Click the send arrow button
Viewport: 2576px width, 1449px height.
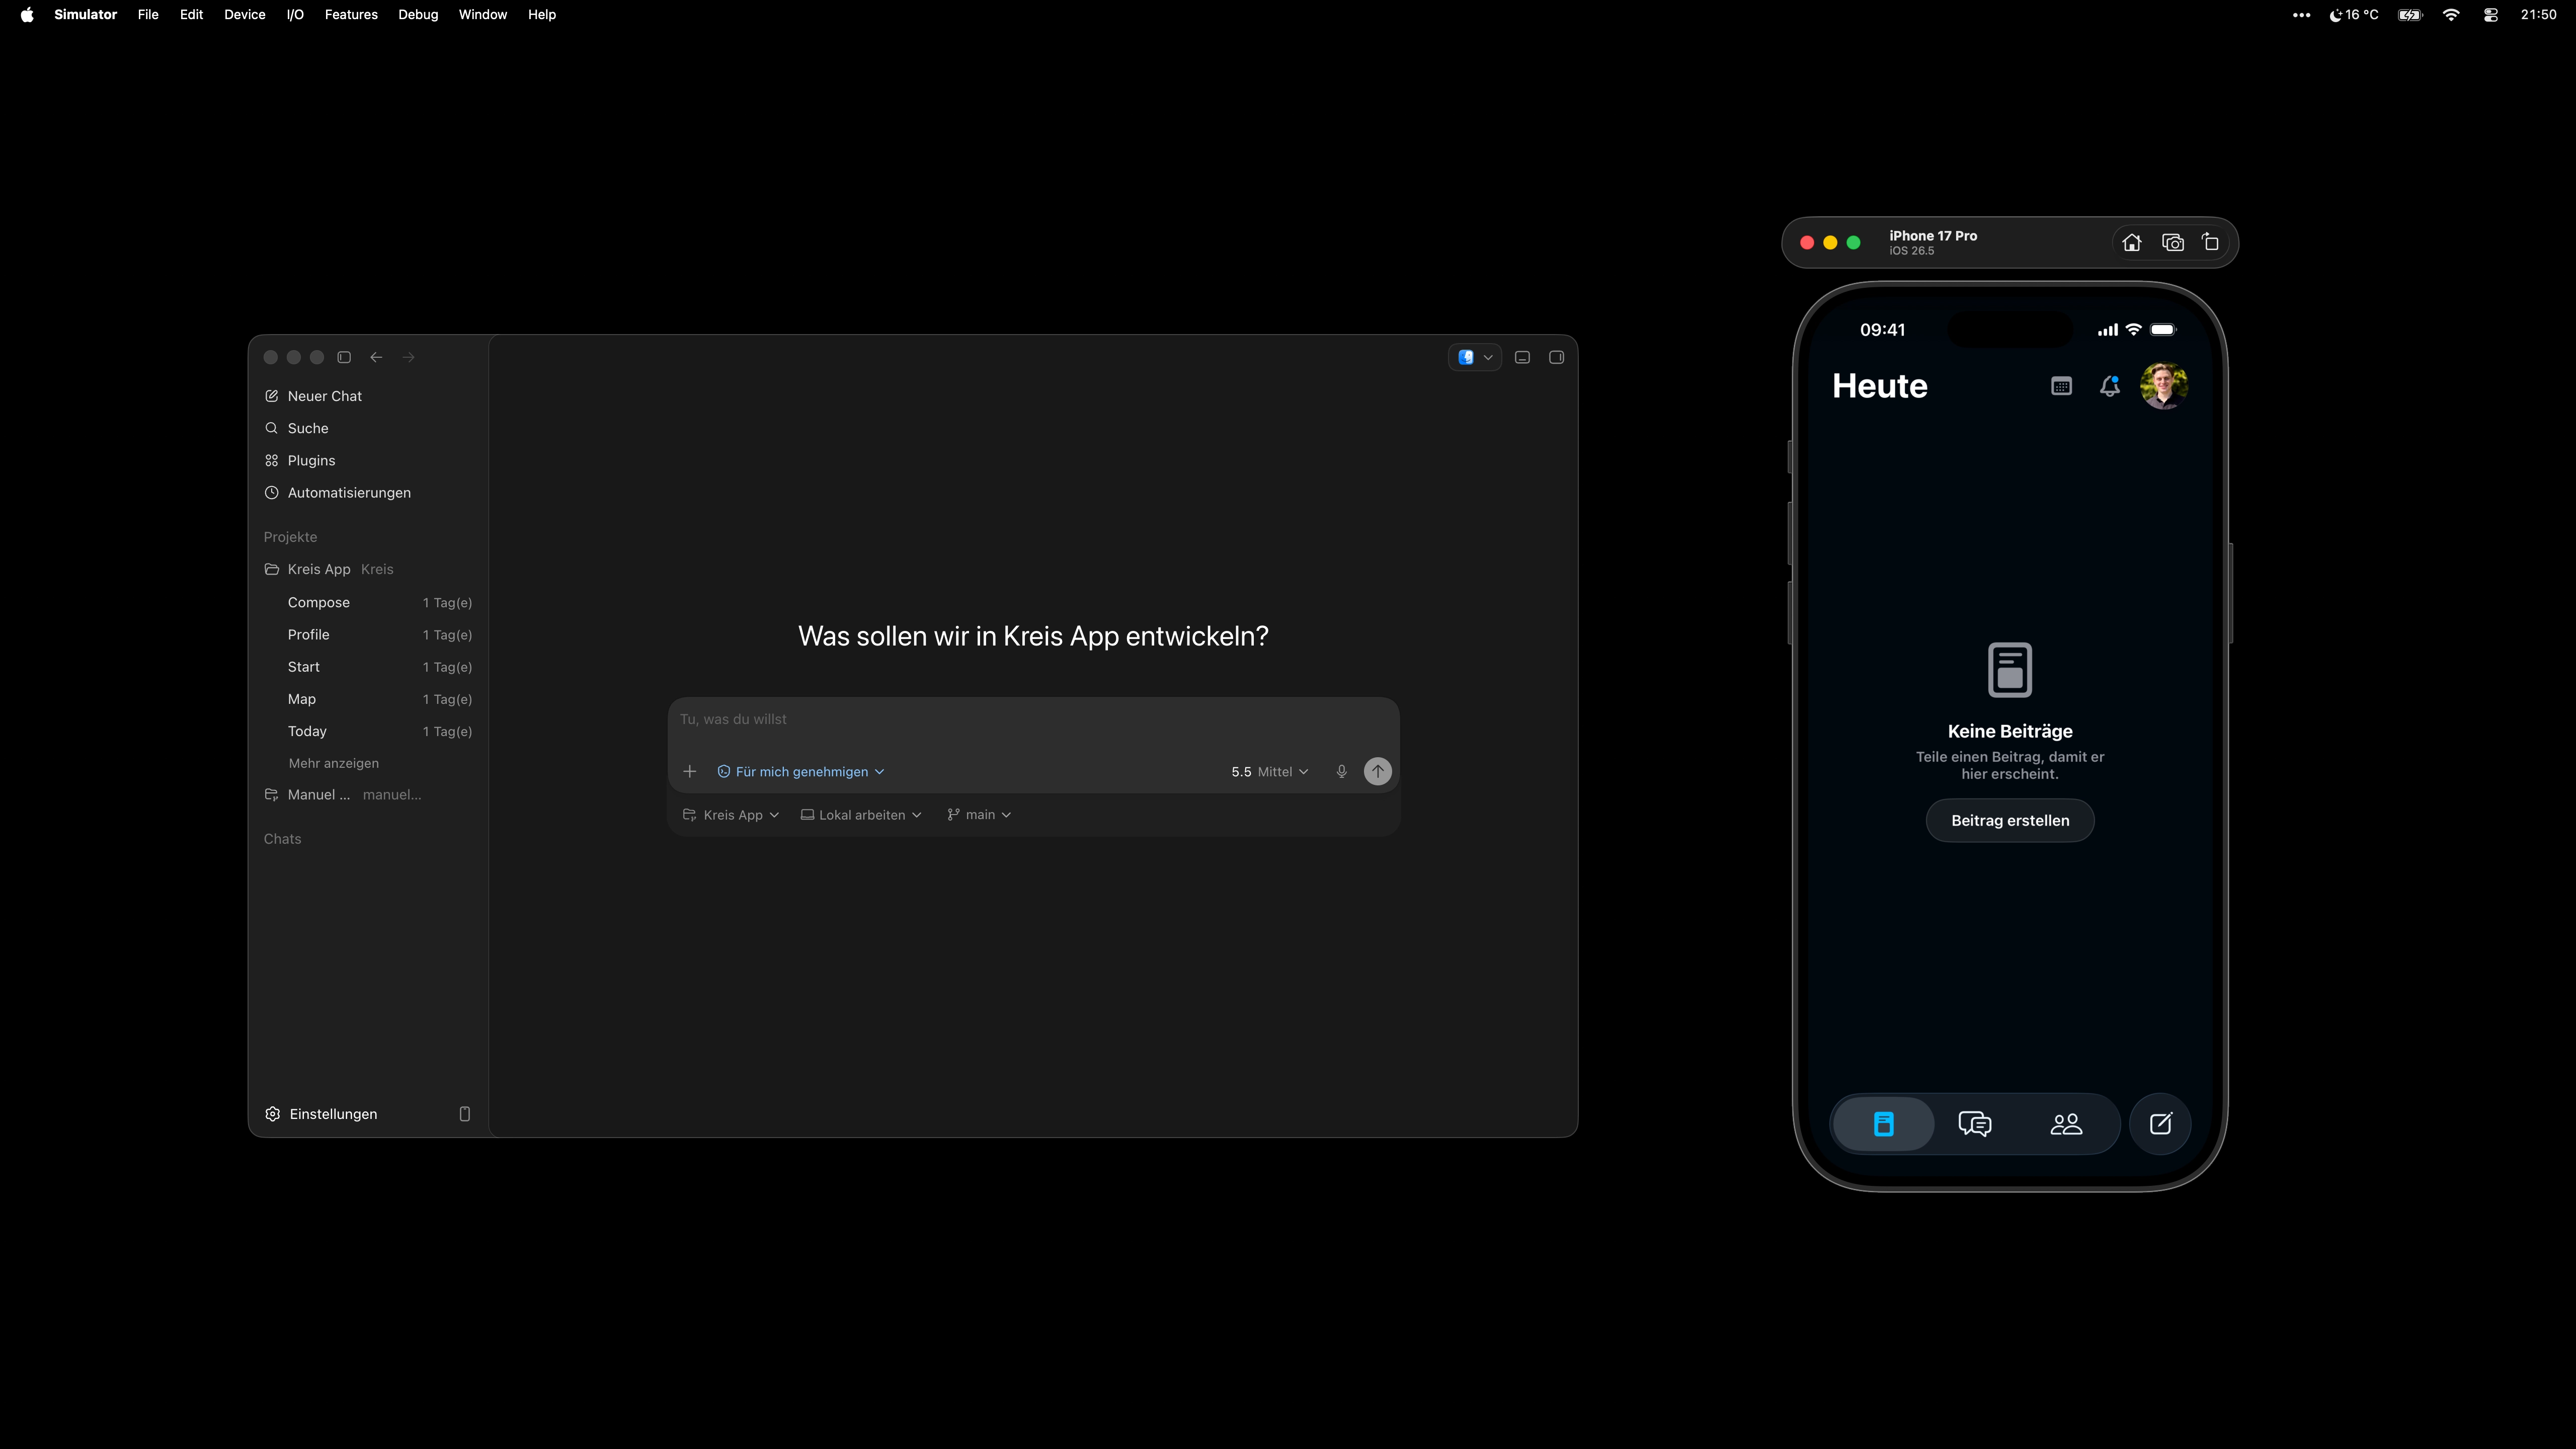(1377, 771)
